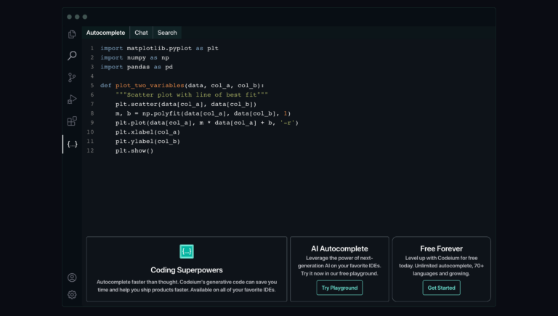Click the def plot_two_variables line
The width and height of the screenshot is (558, 316).
click(x=182, y=86)
